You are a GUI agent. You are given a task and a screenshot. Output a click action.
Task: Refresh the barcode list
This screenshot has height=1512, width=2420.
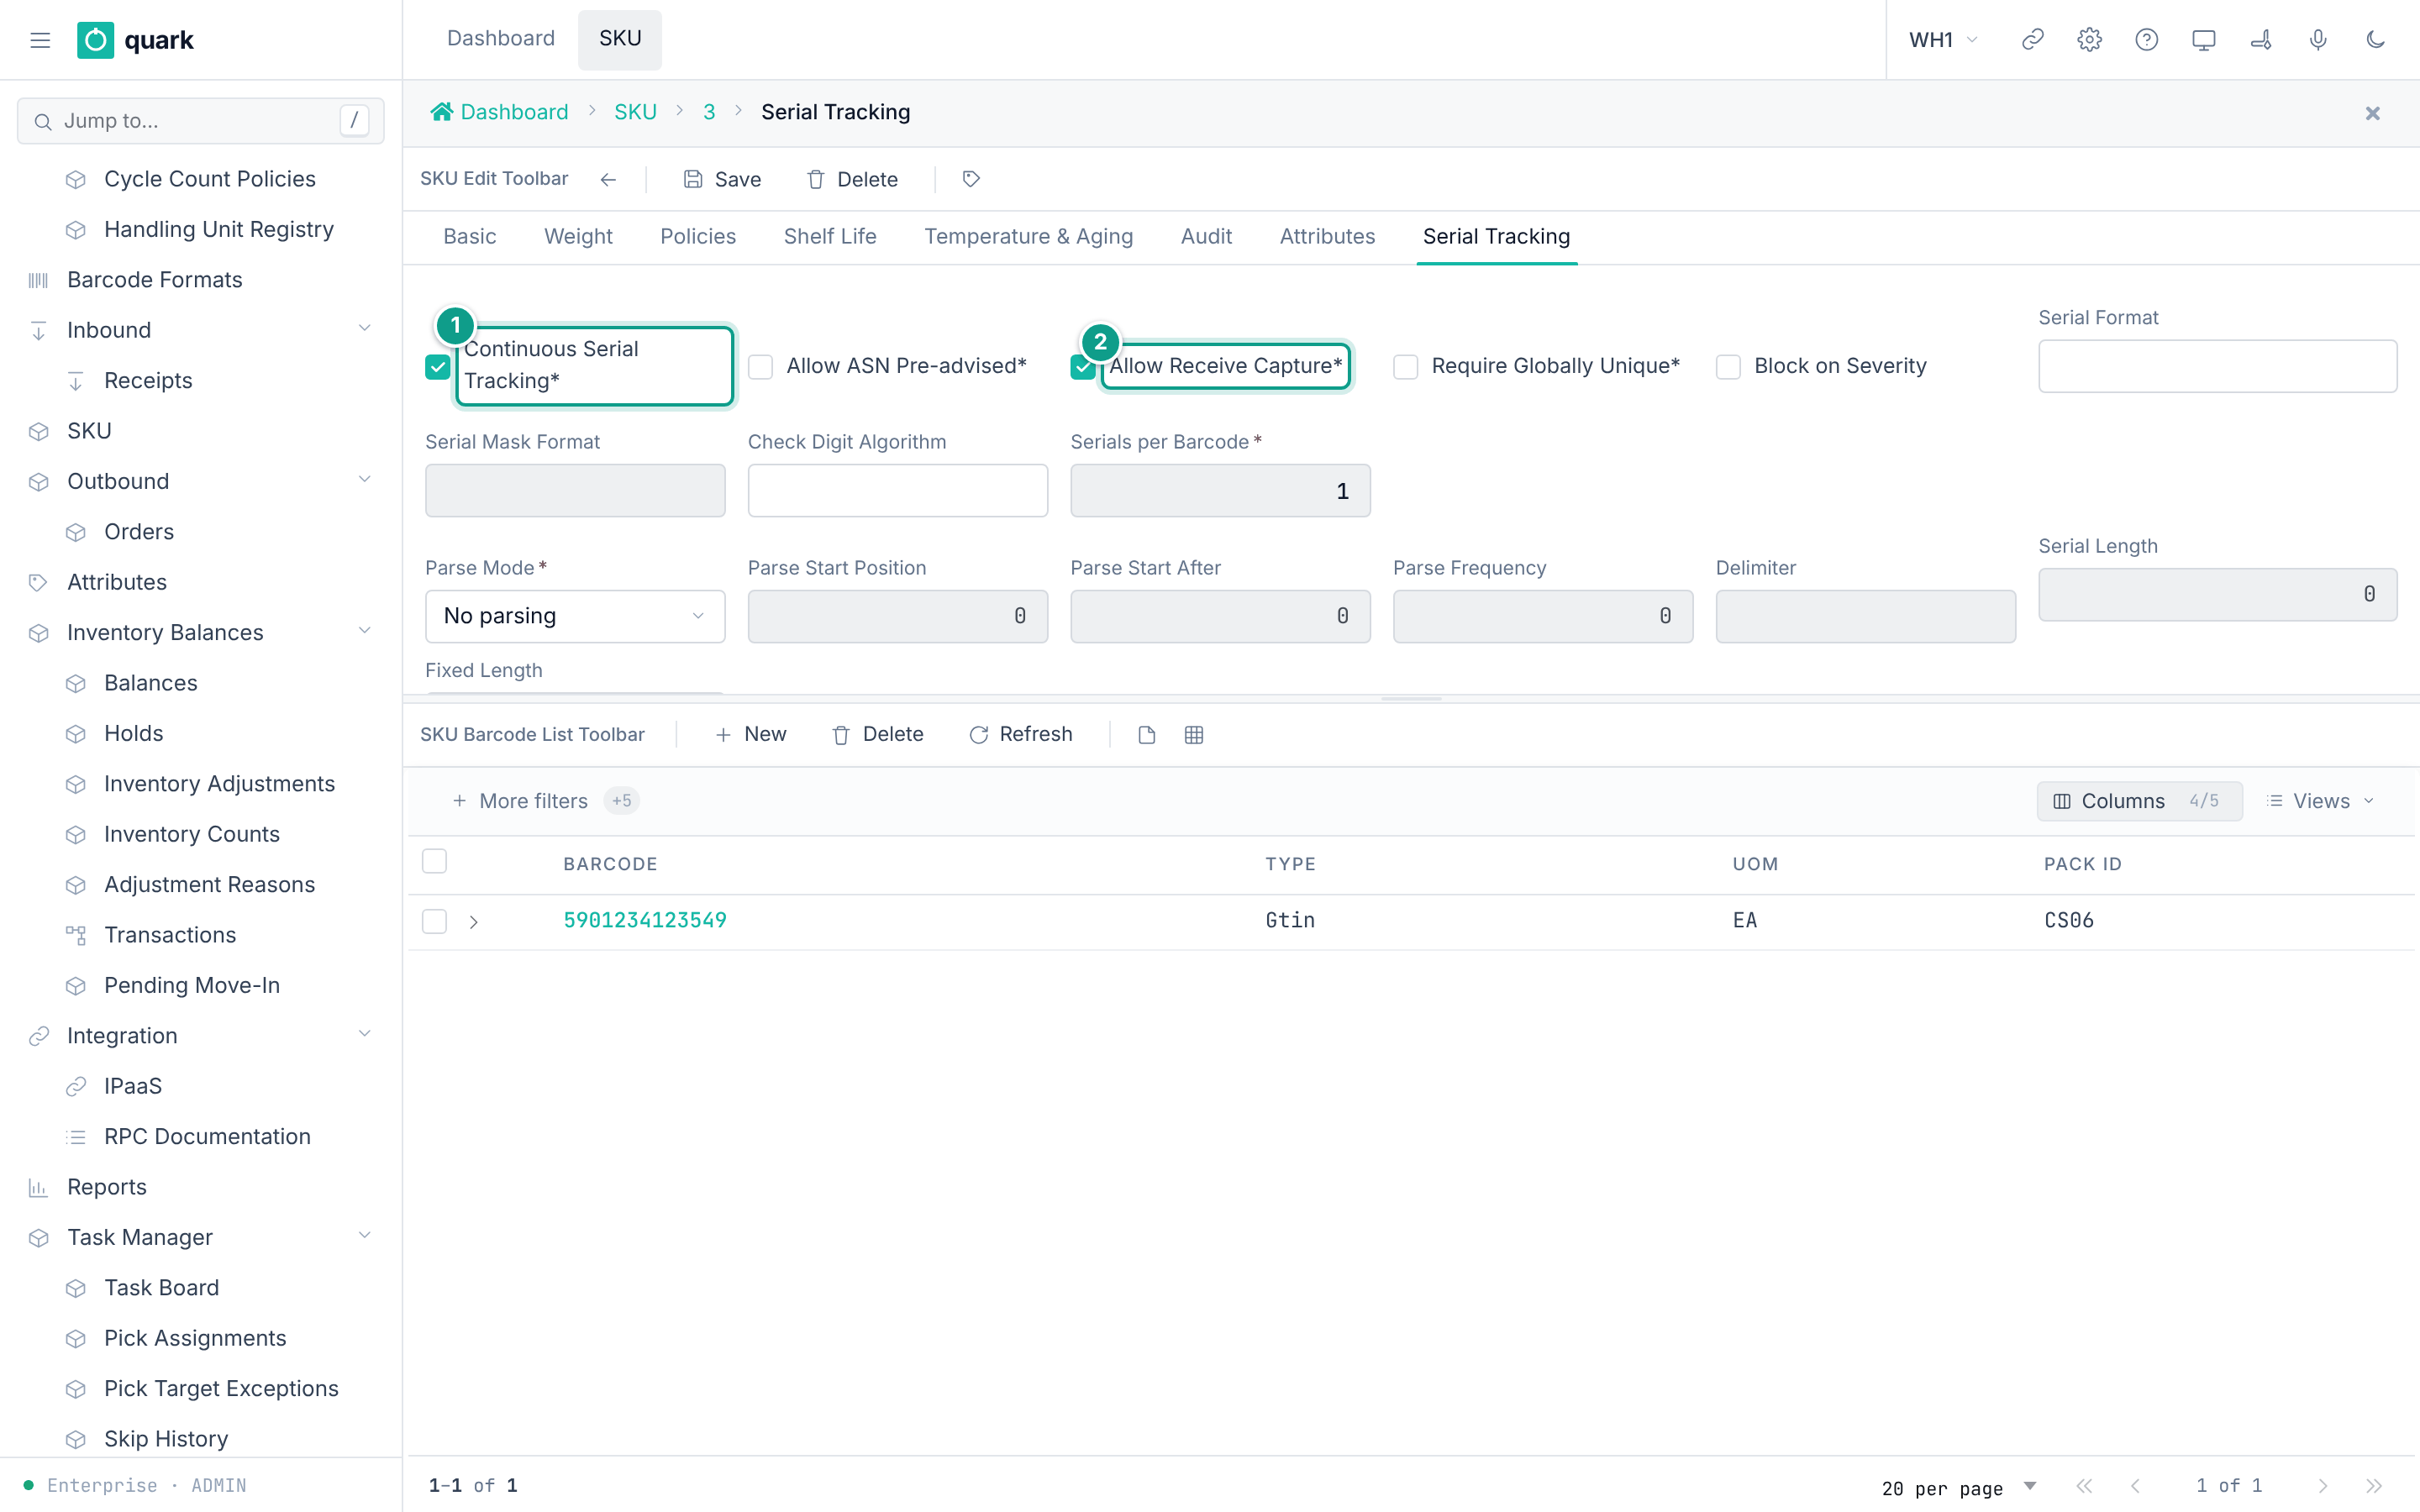(1020, 735)
